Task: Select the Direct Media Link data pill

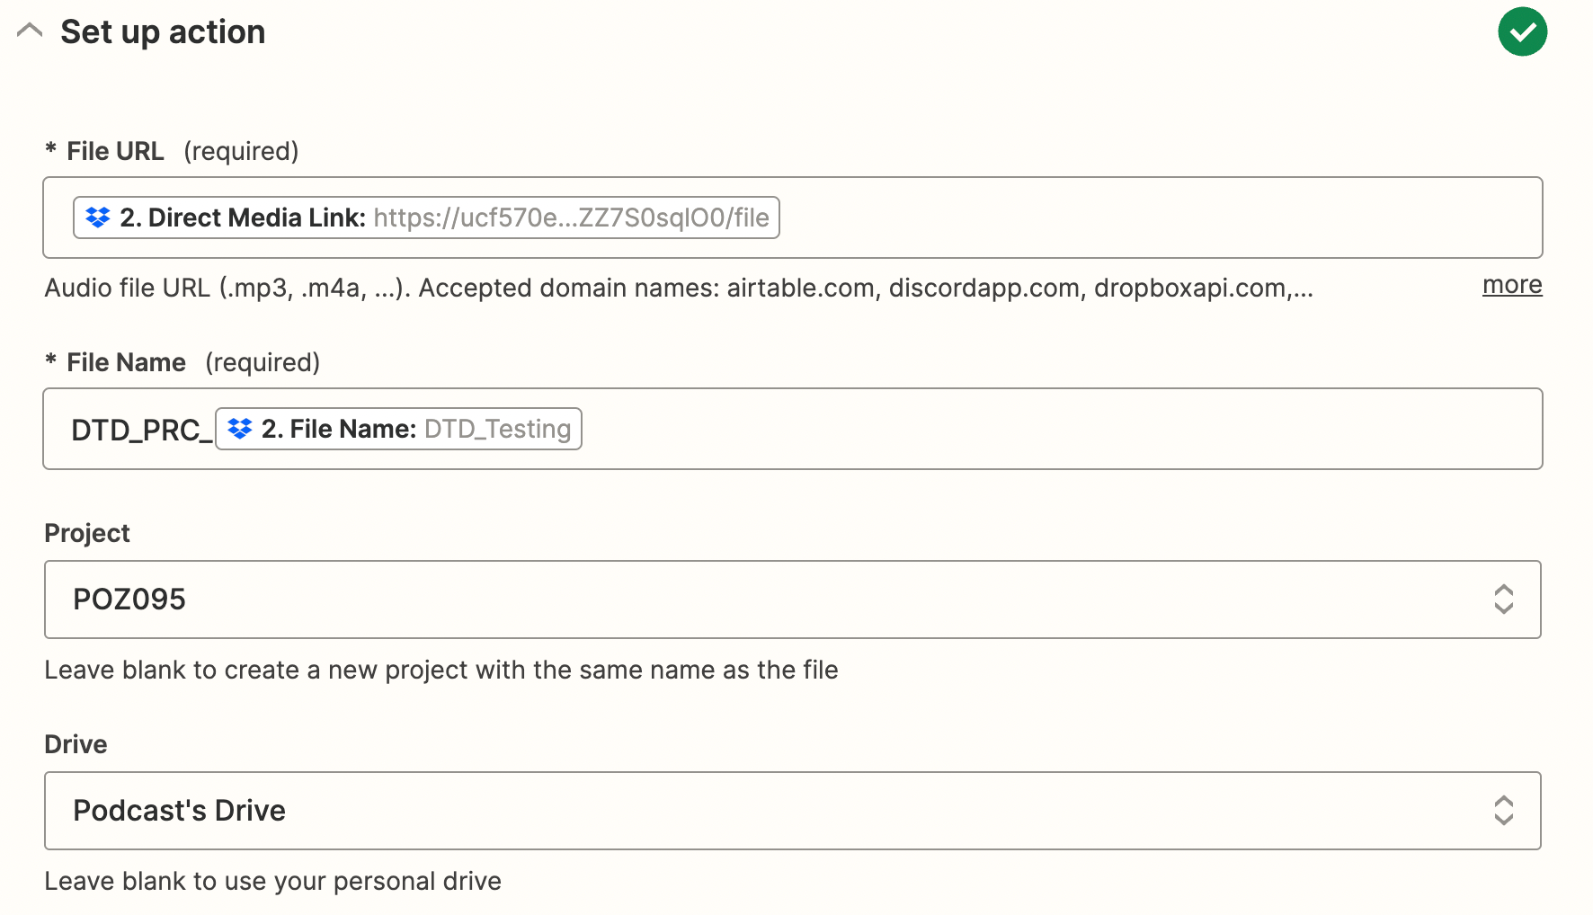Action: (x=426, y=218)
